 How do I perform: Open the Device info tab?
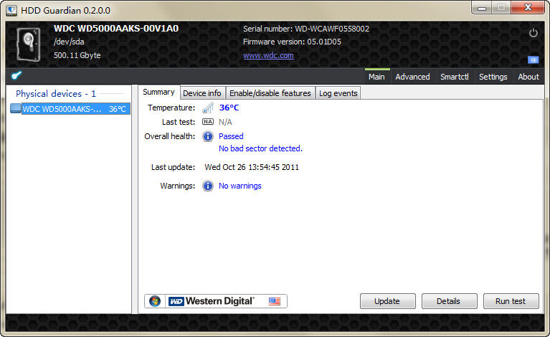(202, 93)
